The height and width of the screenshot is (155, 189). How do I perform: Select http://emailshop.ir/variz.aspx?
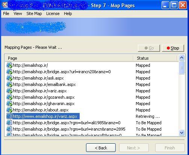coord(40,91)
